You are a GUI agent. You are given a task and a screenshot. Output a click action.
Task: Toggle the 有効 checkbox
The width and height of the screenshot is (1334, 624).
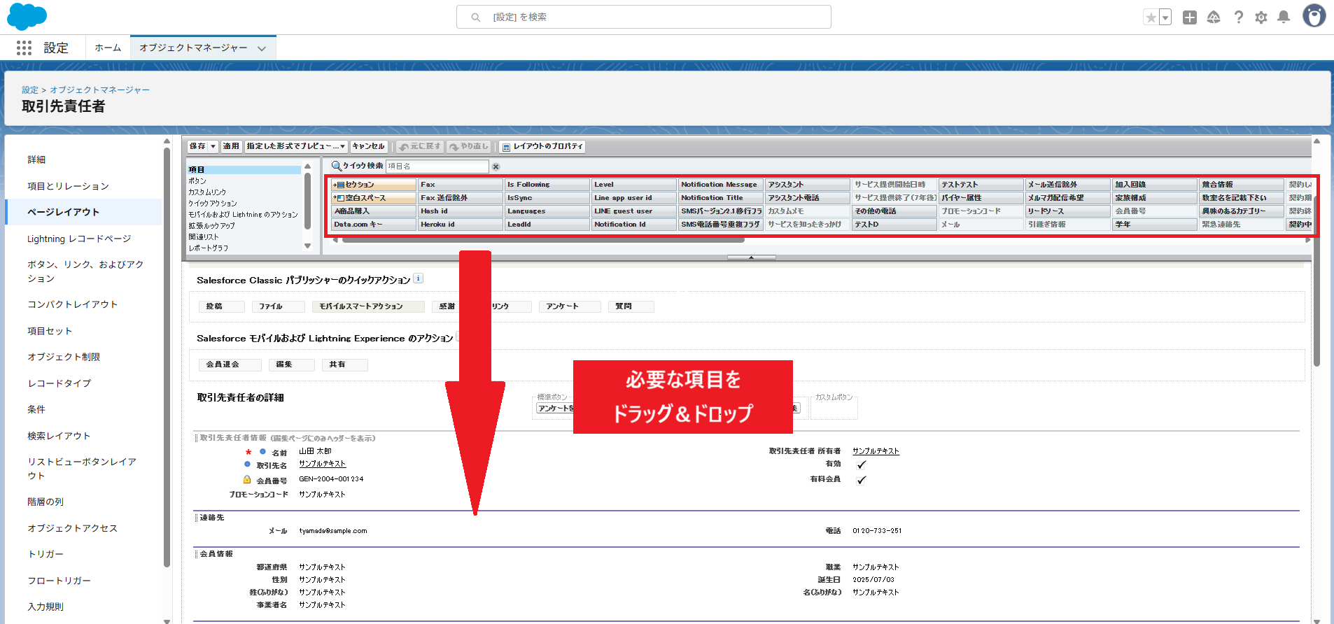(x=862, y=465)
